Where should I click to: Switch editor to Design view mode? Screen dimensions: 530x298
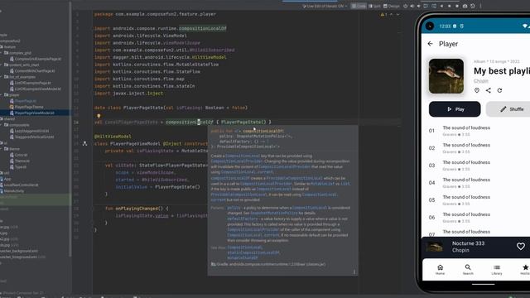pyautogui.click(x=392, y=6)
